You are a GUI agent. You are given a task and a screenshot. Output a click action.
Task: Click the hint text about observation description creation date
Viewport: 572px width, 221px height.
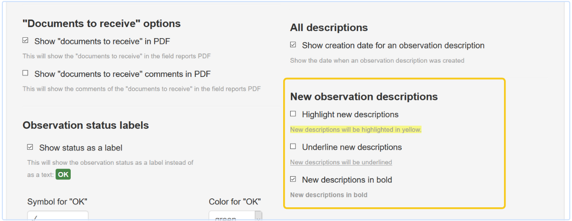pos(377,60)
